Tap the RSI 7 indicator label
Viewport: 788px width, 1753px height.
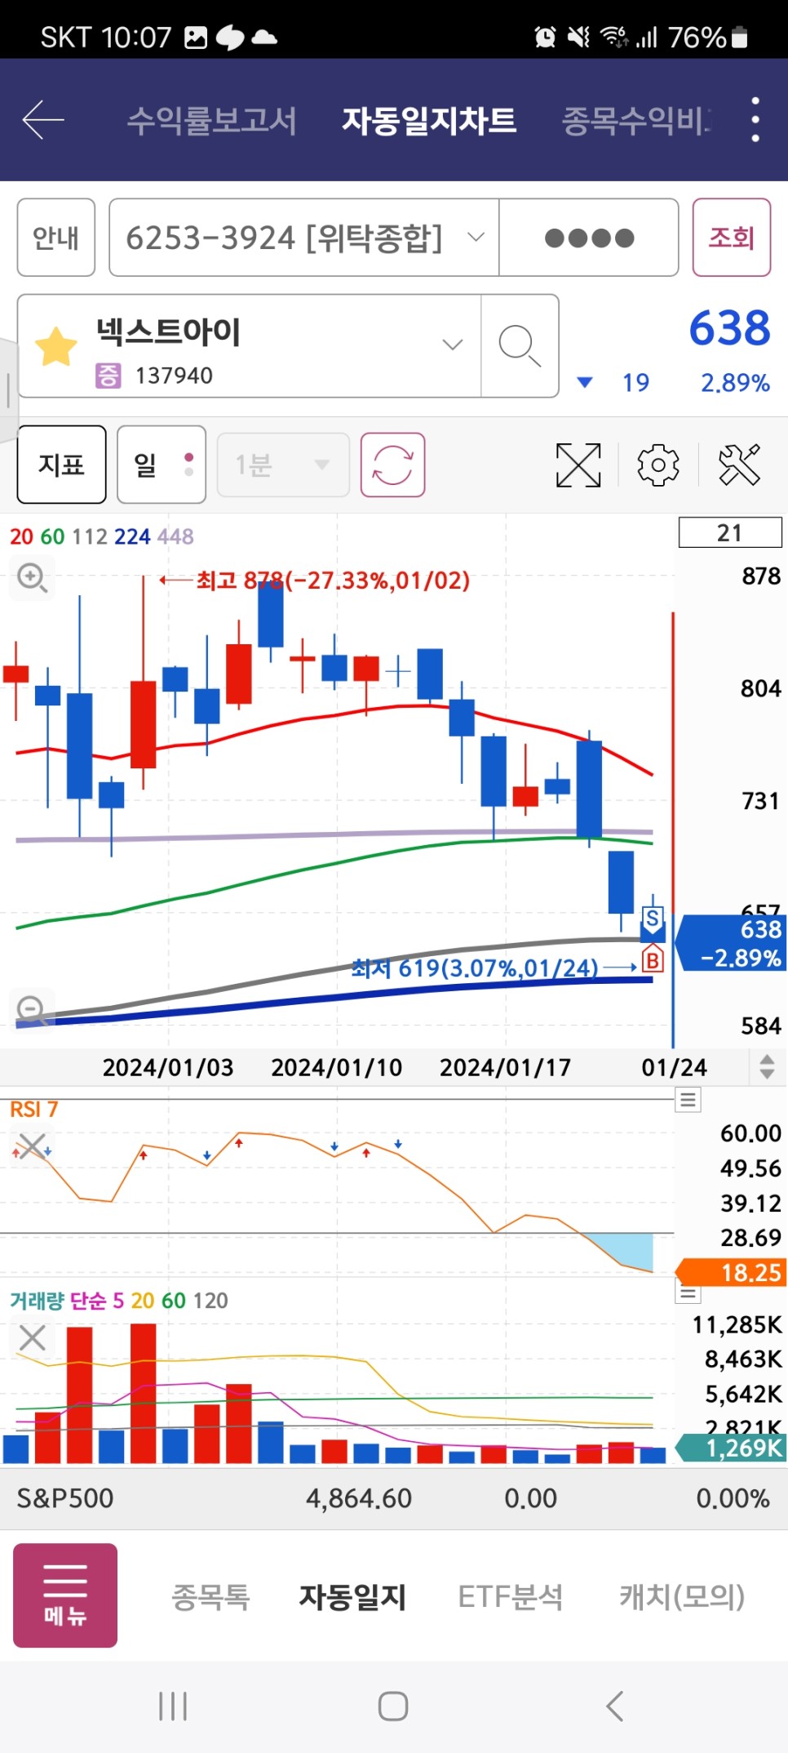33,1110
